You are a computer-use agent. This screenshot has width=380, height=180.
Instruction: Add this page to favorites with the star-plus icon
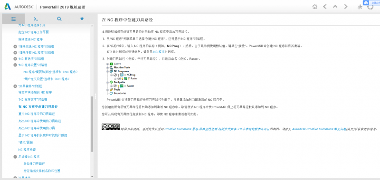(360, 7)
